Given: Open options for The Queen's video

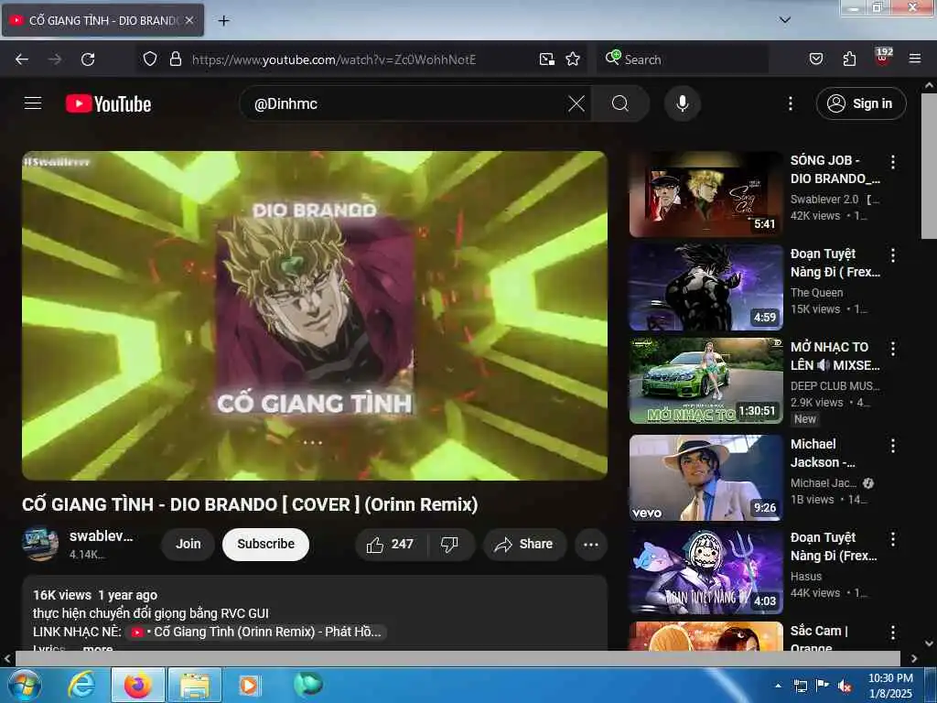Looking at the screenshot, I should (x=893, y=255).
